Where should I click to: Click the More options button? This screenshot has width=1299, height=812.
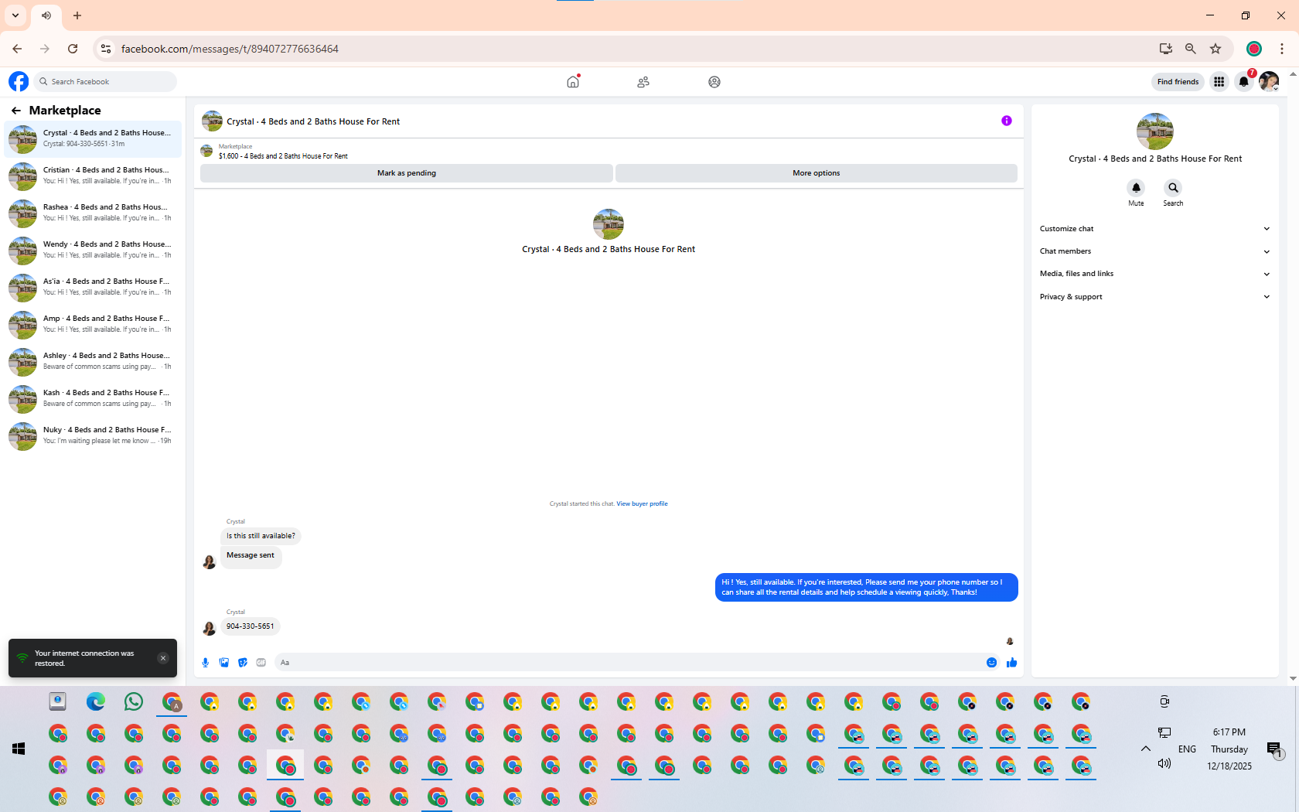tap(817, 173)
